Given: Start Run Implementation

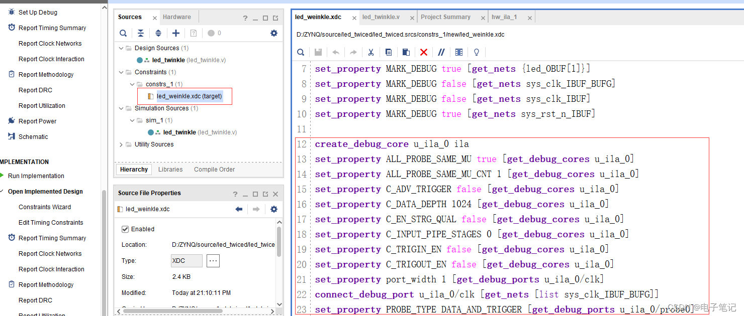Looking at the screenshot, I should tap(36, 176).
